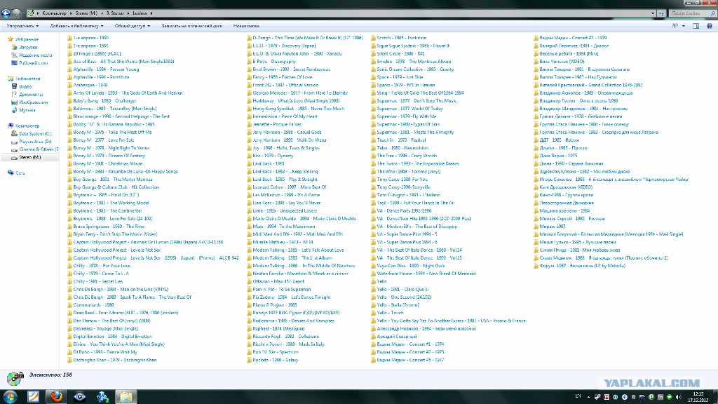
Task: Open the Добавить в библиотеку dropdown
Action: click(x=76, y=26)
